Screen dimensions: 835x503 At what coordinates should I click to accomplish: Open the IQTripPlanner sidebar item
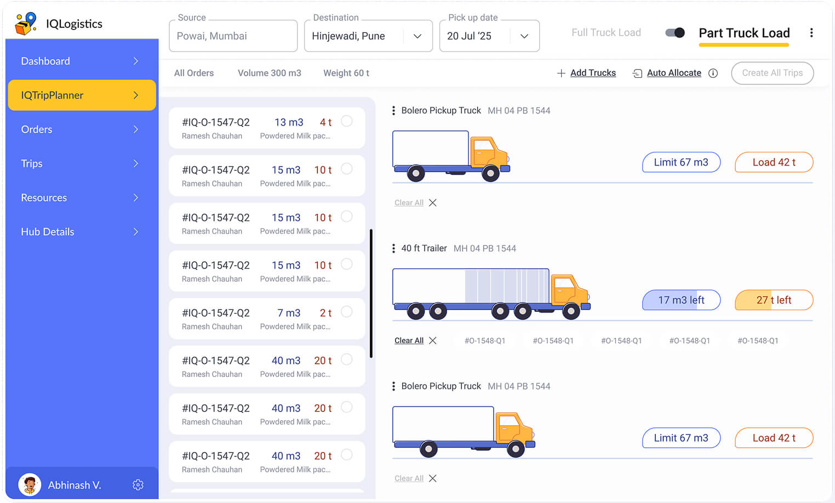coord(82,95)
